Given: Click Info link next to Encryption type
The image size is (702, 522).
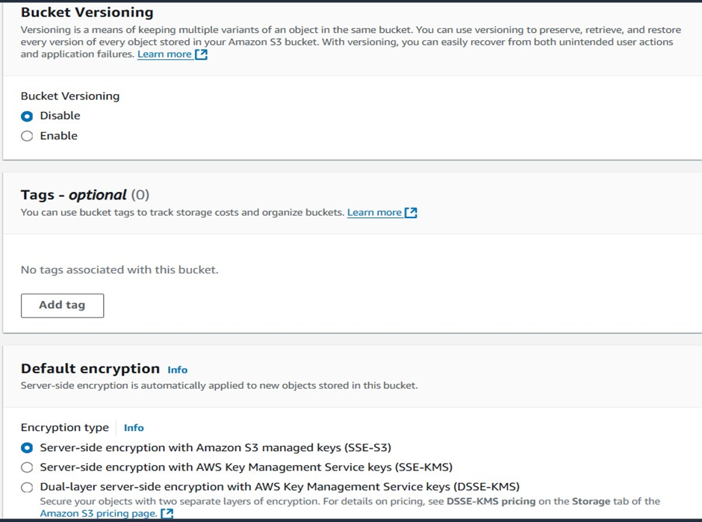Looking at the screenshot, I should pos(134,428).
